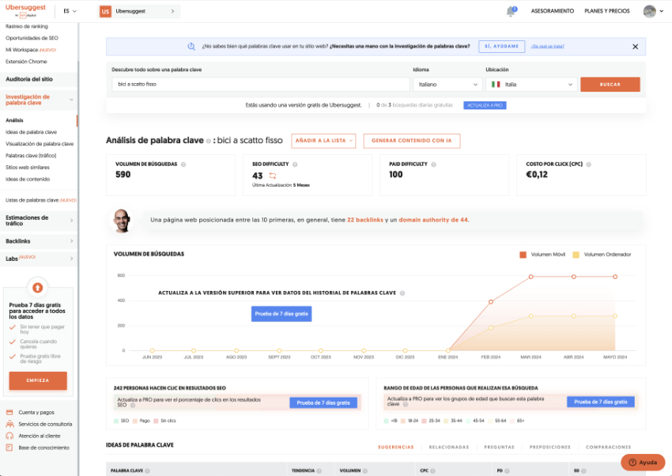Click info icon beside PD column header
This screenshot has height=476, width=672.
tap(507, 470)
